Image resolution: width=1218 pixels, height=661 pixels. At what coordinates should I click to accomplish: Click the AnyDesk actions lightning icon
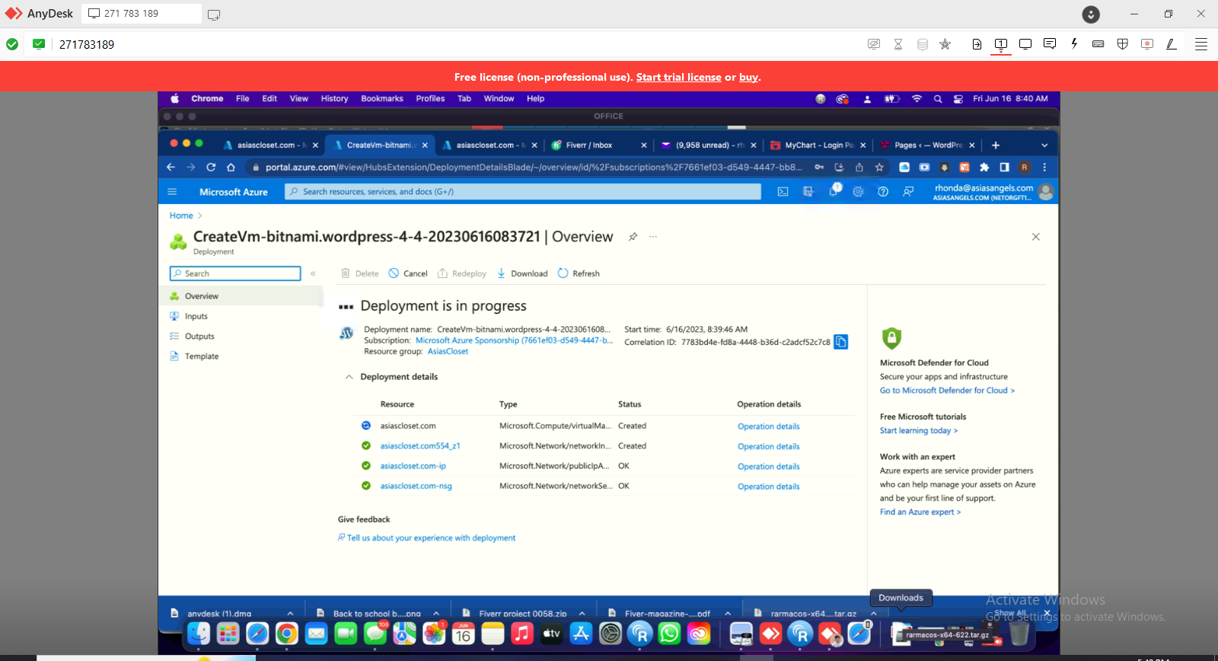pos(1074,44)
